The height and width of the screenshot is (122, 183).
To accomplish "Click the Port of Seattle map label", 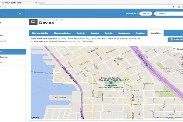I will tap(60, 97).
